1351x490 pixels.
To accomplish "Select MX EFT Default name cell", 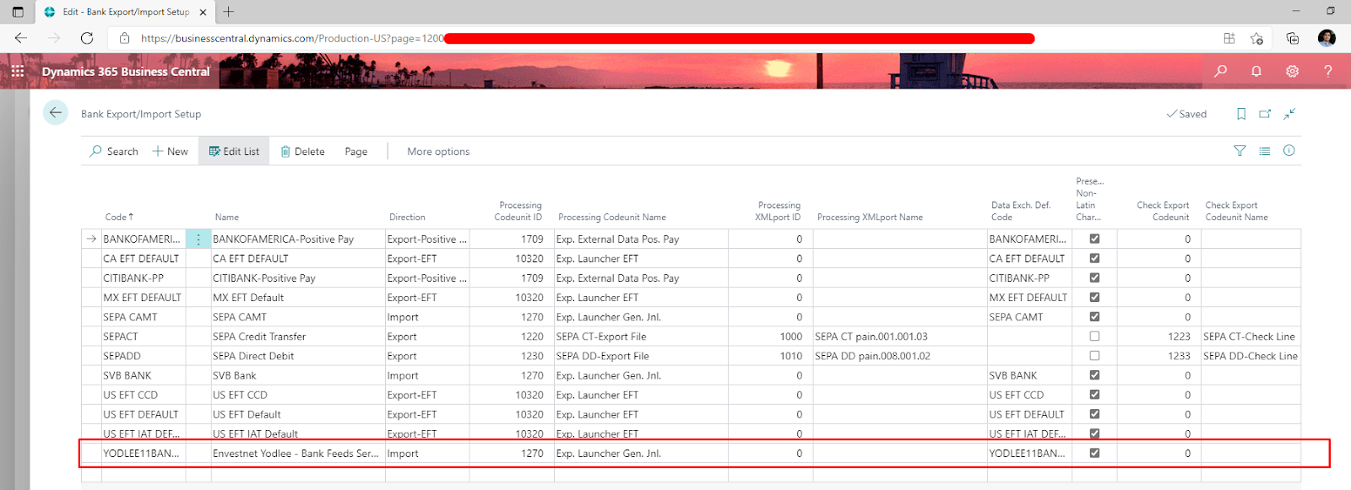I will coord(298,298).
